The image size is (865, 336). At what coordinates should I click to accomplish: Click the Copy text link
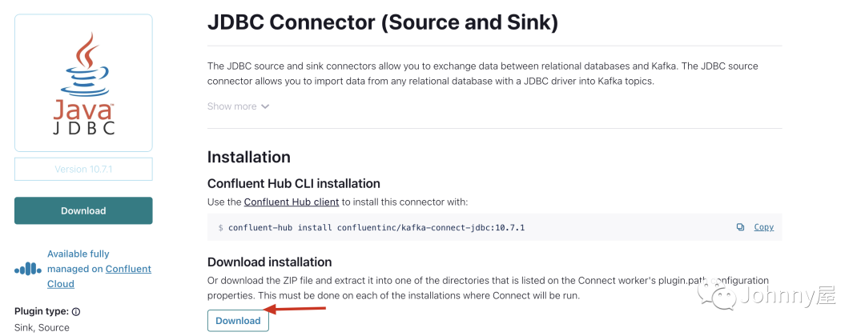(764, 227)
